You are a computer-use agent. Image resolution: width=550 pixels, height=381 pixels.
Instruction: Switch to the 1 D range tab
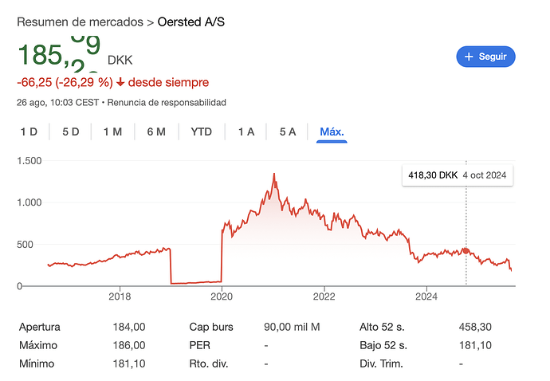point(29,132)
